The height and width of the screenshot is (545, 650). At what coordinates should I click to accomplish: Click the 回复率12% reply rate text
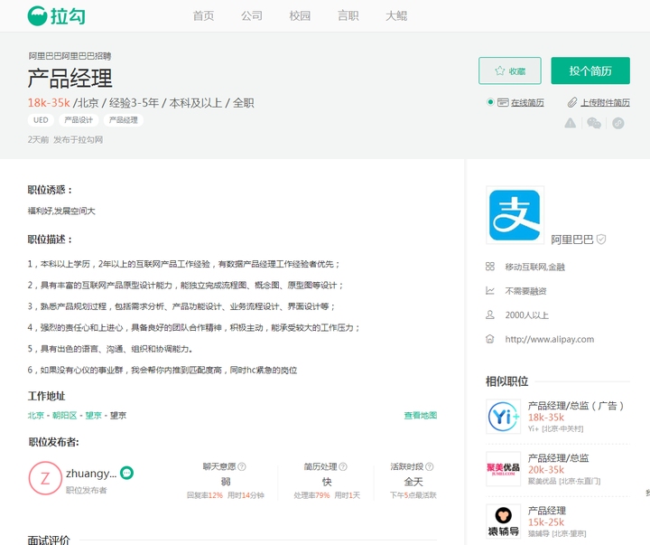click(205, 495)
